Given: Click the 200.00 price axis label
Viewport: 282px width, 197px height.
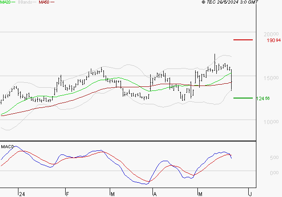Looking at the screenshot, I should (271, 34).
